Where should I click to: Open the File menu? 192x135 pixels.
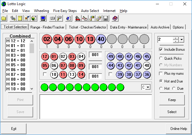click(x=5, y=11)
